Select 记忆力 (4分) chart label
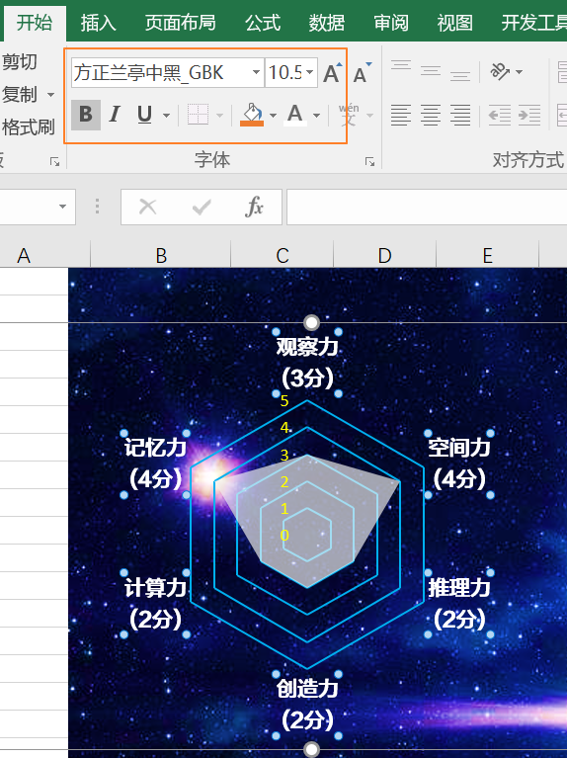 pyautogui.click(x=155, y=463)
